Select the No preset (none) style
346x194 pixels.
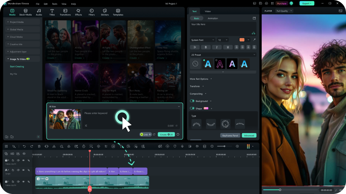pos(195,64)
